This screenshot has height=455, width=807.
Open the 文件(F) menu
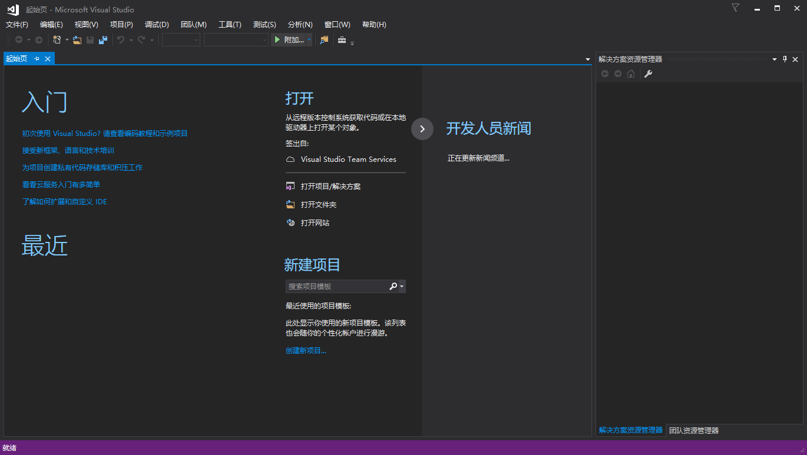[x=17, y=24]
